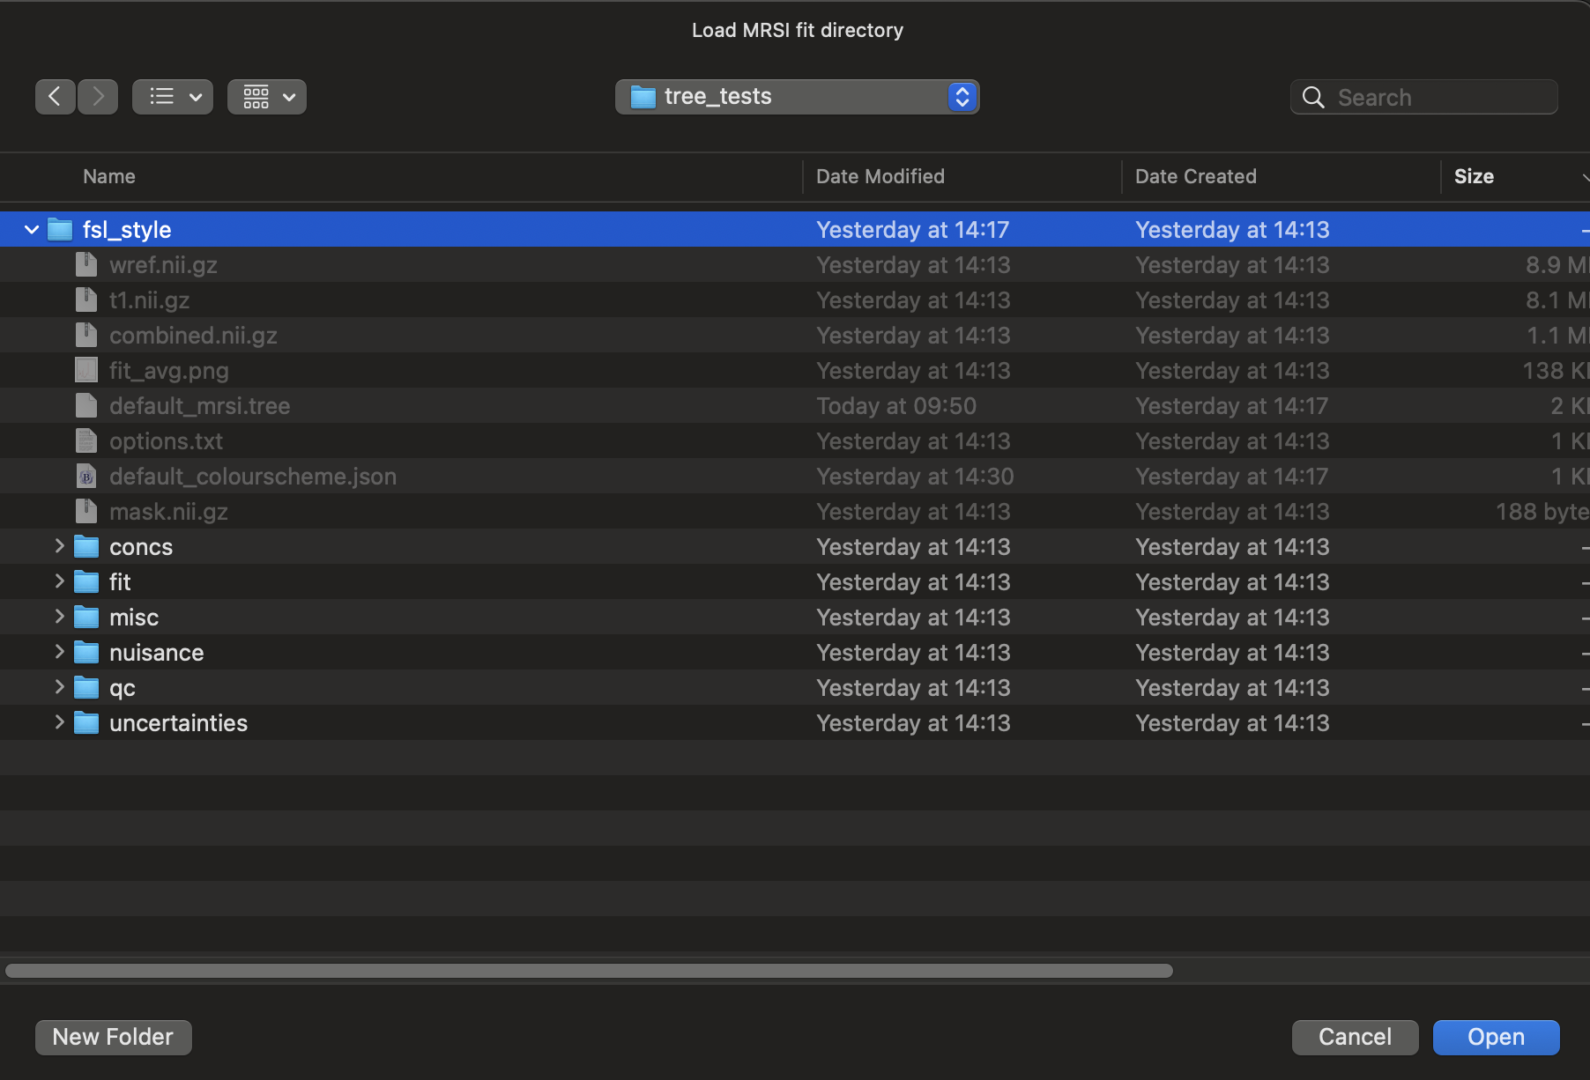This screenshot has width=1590, height=1080.
Task: Expand the nuisance folder
Action: tap(59, 652)
